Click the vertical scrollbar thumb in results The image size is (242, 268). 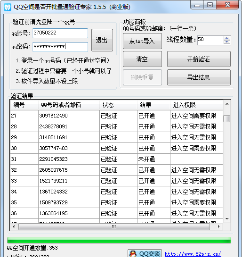click(x=227, y=118)
